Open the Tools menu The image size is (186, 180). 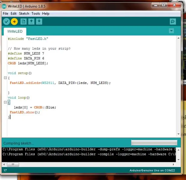35,13
